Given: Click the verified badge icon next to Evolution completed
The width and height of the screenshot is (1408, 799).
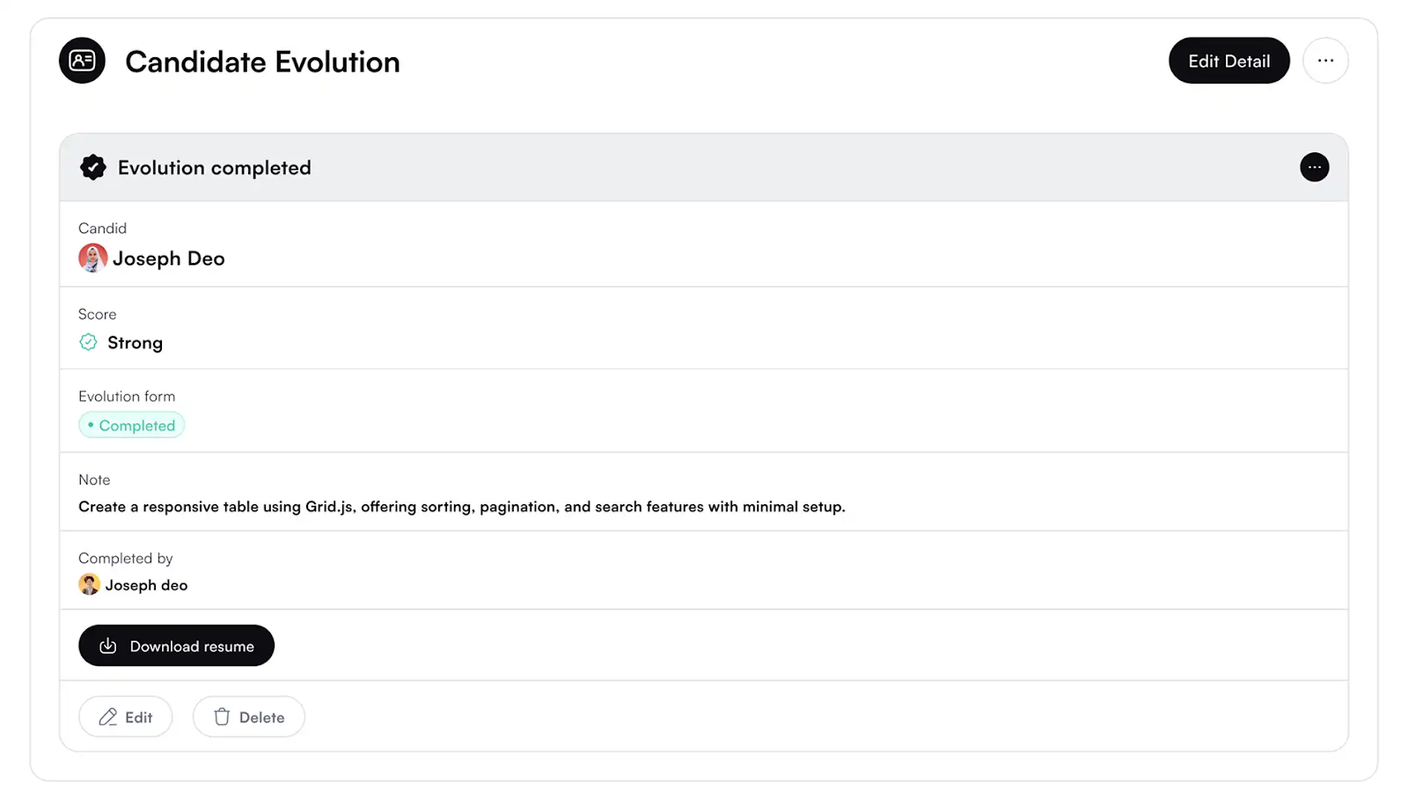Looking at the screenshot, I should [x=92, y=167].
